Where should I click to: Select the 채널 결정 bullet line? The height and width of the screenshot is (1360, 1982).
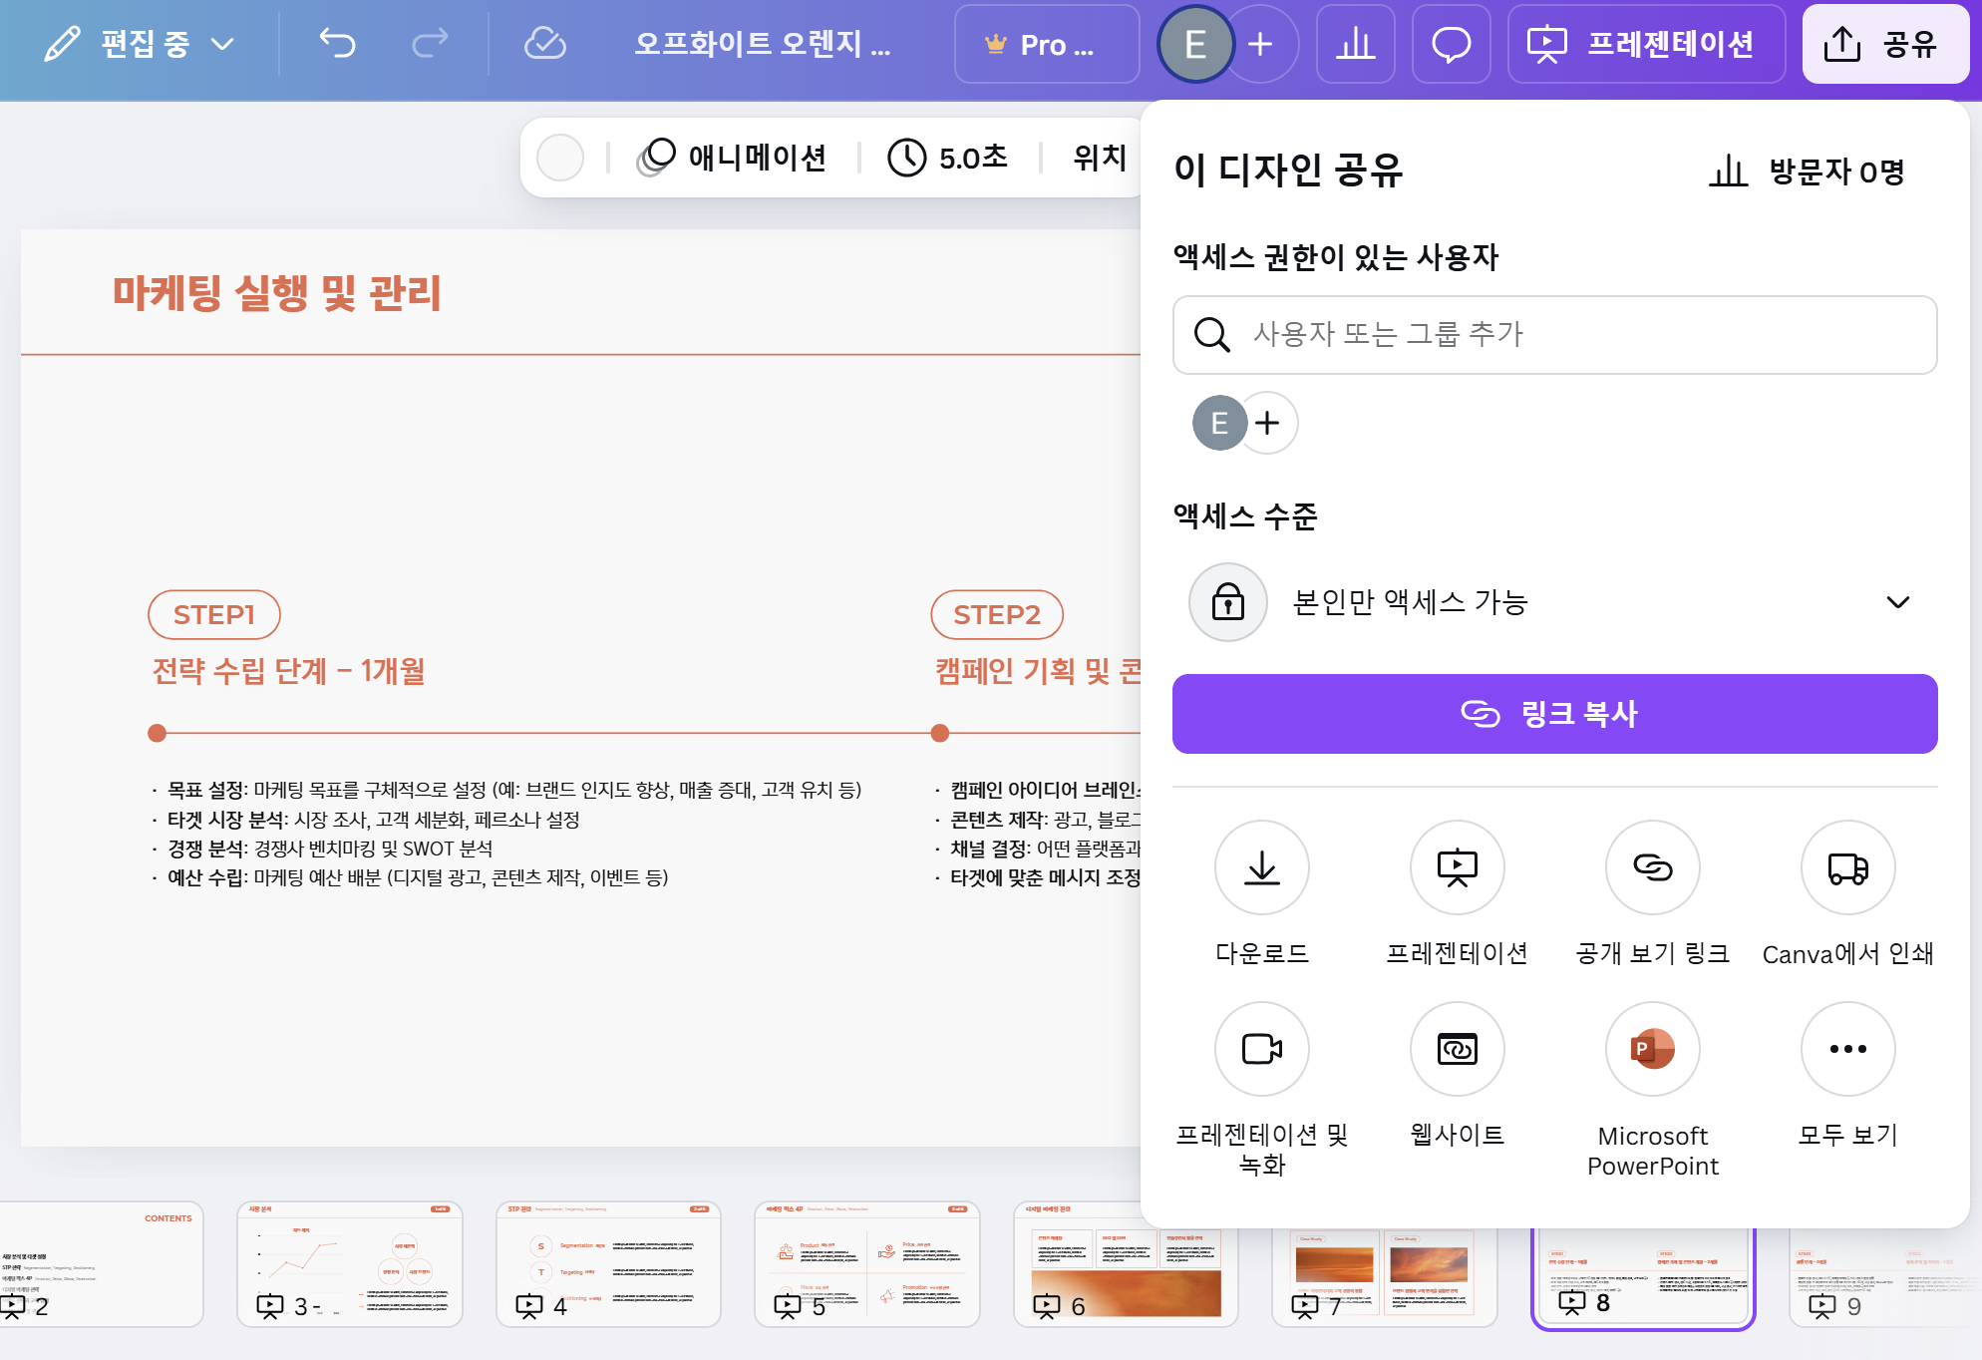(x=1038, y=849)
